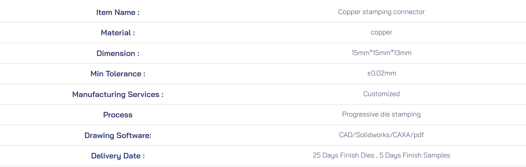Click the Delivery Date label
Image resolution: width=526 pixels, height=167 pixels.
pos(118,156)
